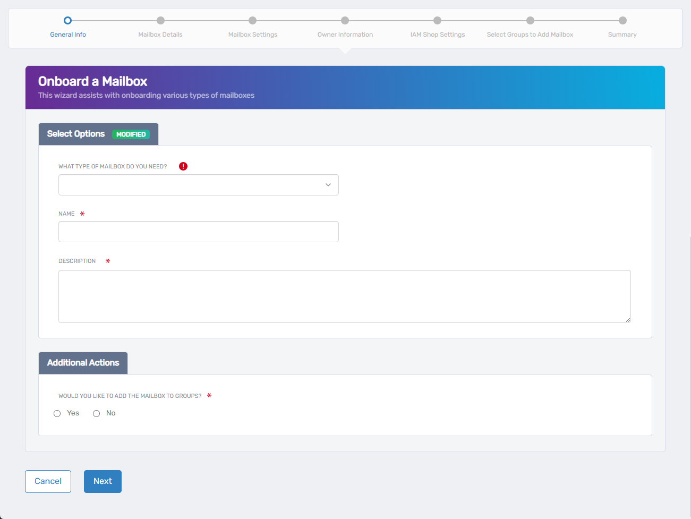Click the Mailbox Settings step dot
Screen dimensions: 691x519
pyautogui.click(x=253, y=21)
